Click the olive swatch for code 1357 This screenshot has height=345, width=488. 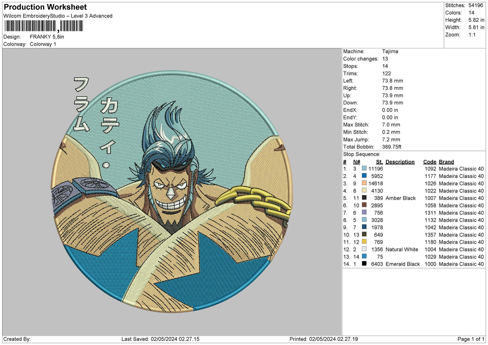coord(364,235)
